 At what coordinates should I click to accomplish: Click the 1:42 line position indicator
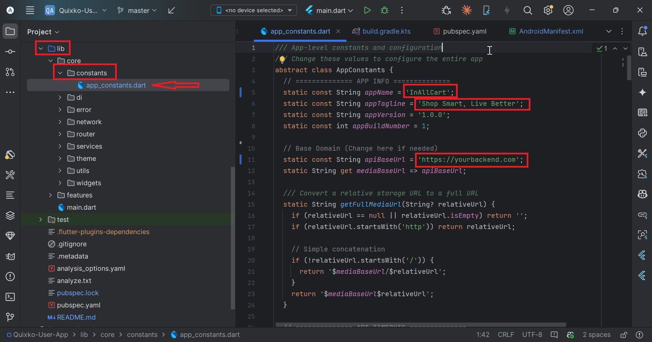click(483, 335)
